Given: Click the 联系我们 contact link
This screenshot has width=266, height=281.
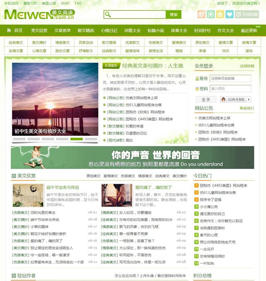Looking at the screenshot, I should pos(247,108).
